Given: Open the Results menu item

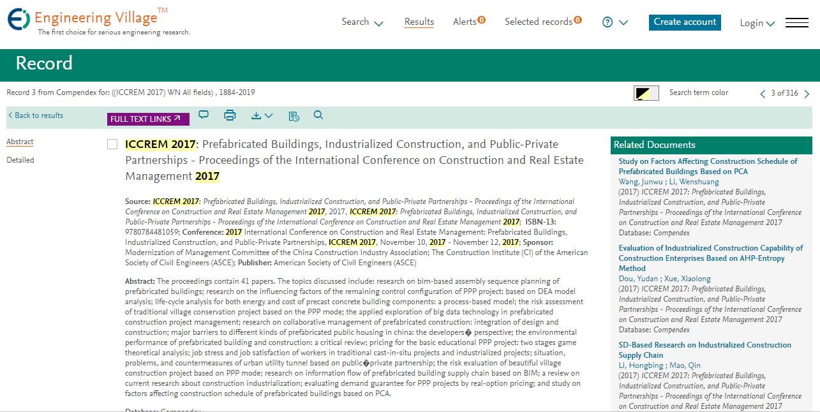Looking at the screenshot, I should click(x=419, y=22).
